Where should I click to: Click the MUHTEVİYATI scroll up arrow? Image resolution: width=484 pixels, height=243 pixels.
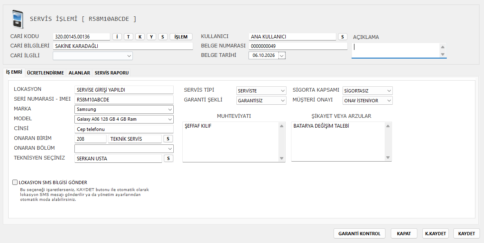pyautogui.click(x=282, y=126)
